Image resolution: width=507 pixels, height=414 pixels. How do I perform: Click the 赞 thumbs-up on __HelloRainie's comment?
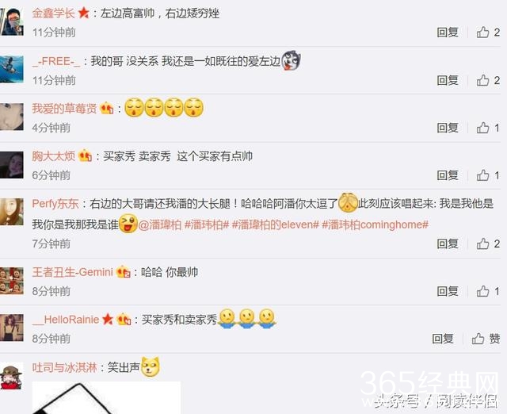pos(486,339)
